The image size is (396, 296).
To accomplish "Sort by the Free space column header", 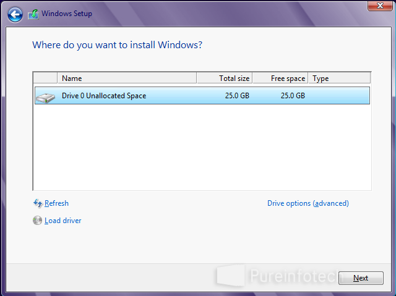I will [x=280, y=78].
